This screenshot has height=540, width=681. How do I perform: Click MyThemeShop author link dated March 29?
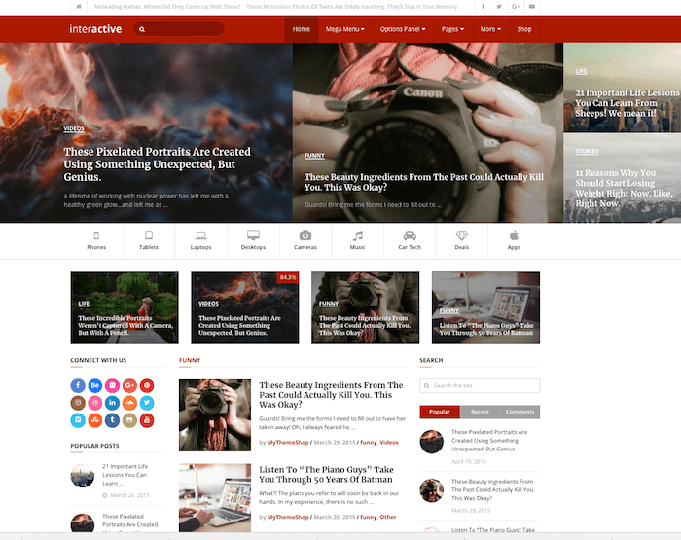(x=288, y=443)
